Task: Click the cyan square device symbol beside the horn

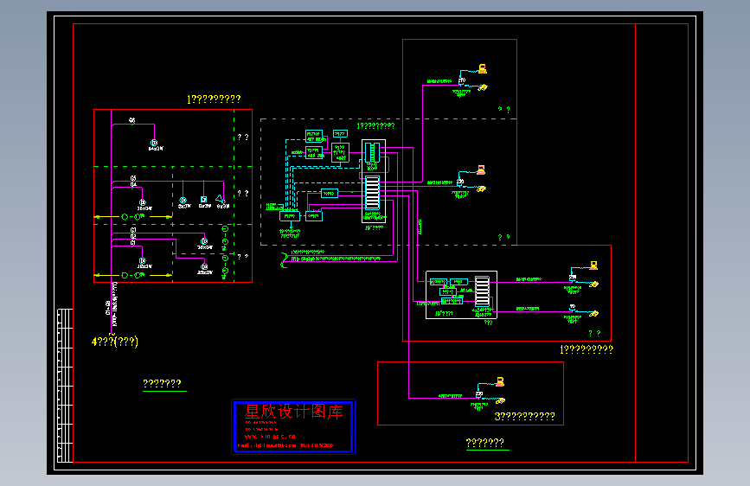Action: 204,200
